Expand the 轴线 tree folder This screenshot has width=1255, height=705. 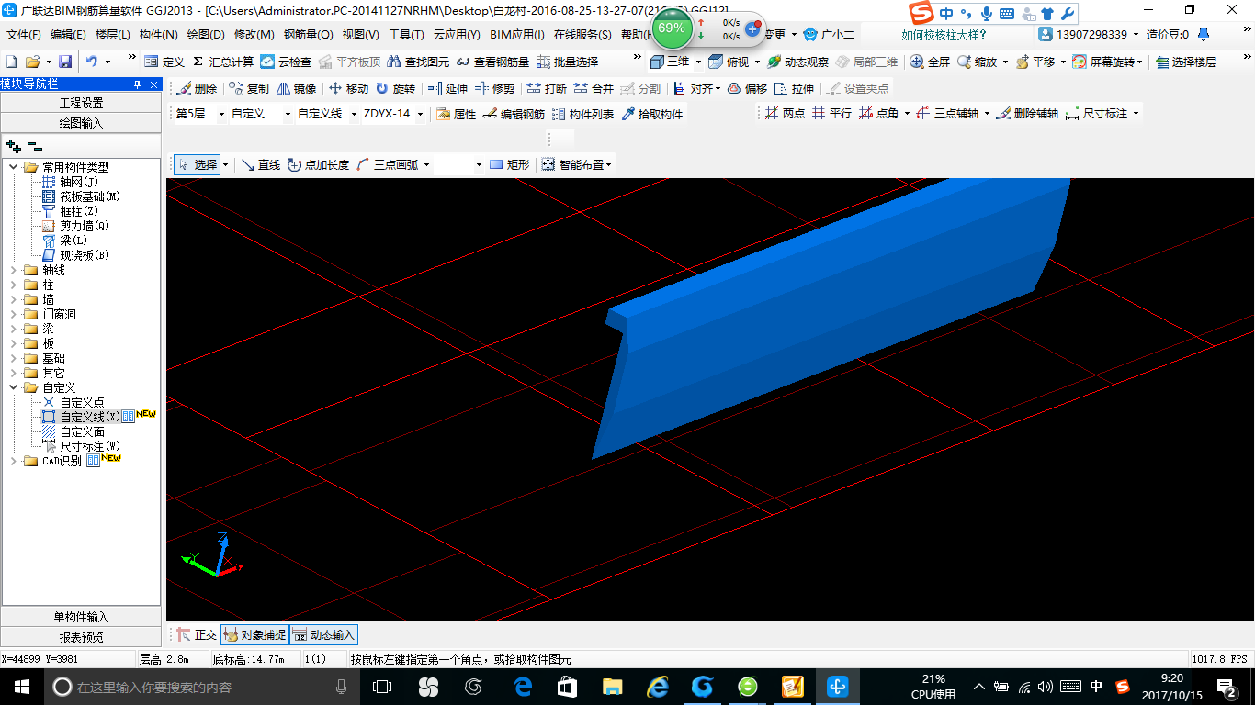click(14, 270)
